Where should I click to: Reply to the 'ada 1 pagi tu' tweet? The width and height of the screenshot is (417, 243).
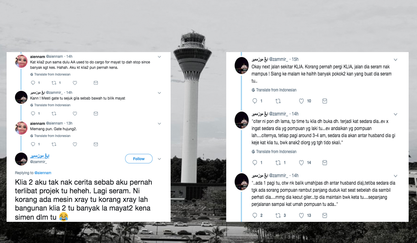tap(255, 216)
